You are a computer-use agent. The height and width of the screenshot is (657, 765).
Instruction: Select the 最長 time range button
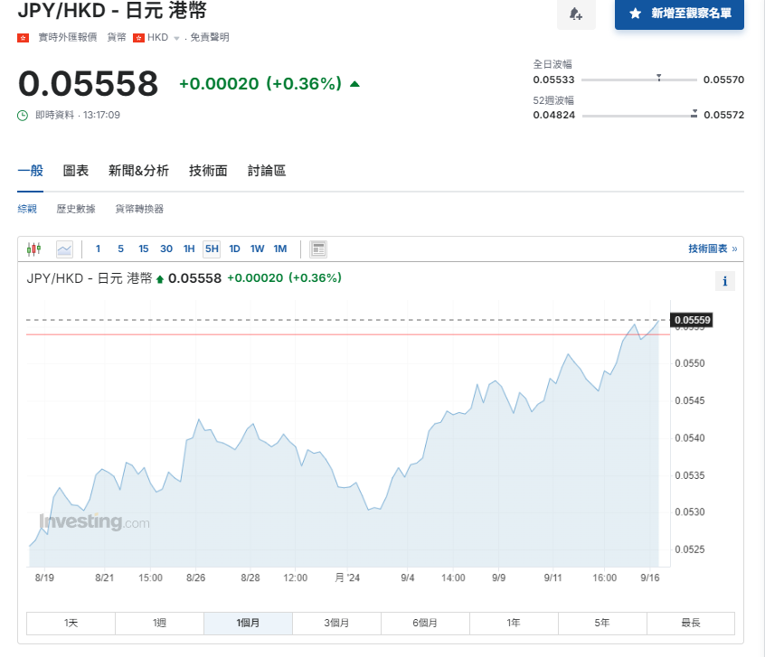[x=690, y=623]
